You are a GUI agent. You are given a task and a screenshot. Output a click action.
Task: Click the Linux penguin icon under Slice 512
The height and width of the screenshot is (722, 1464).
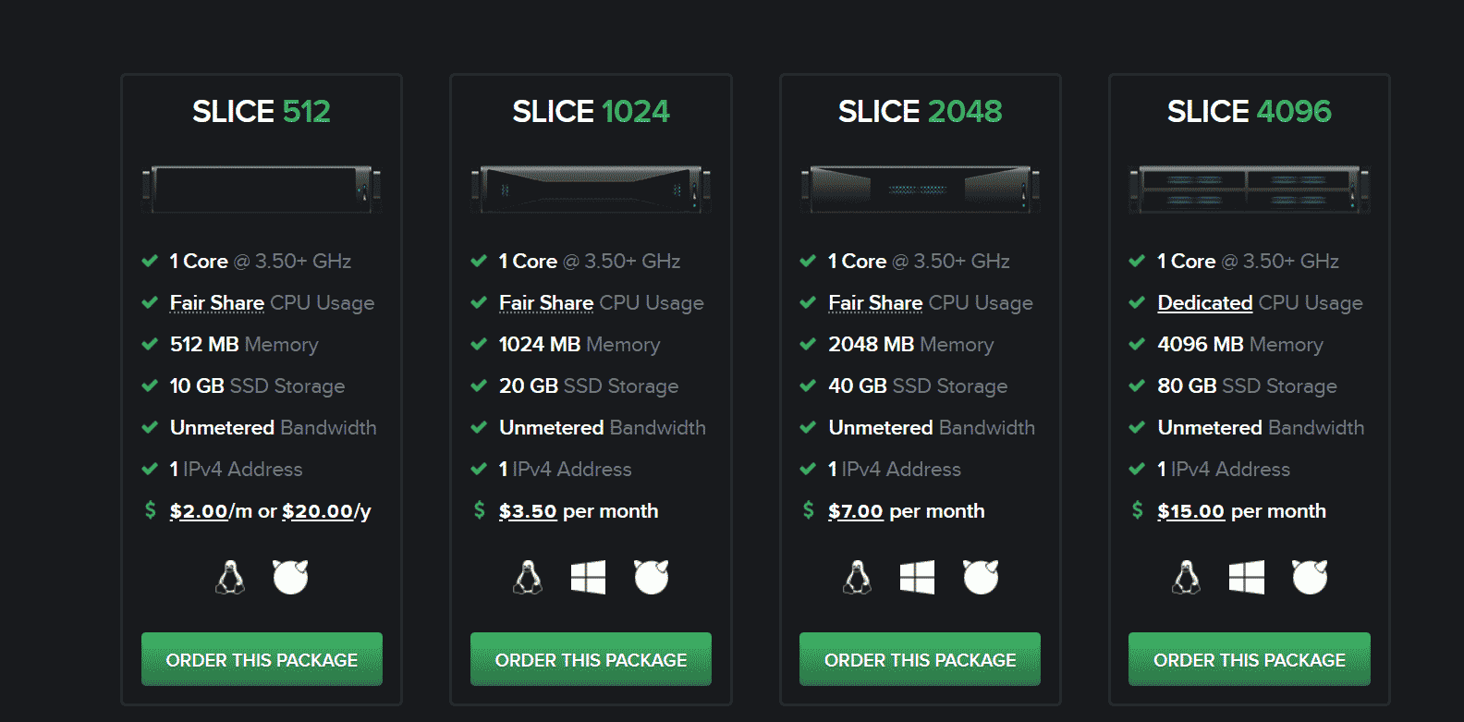tap(230, 578)
